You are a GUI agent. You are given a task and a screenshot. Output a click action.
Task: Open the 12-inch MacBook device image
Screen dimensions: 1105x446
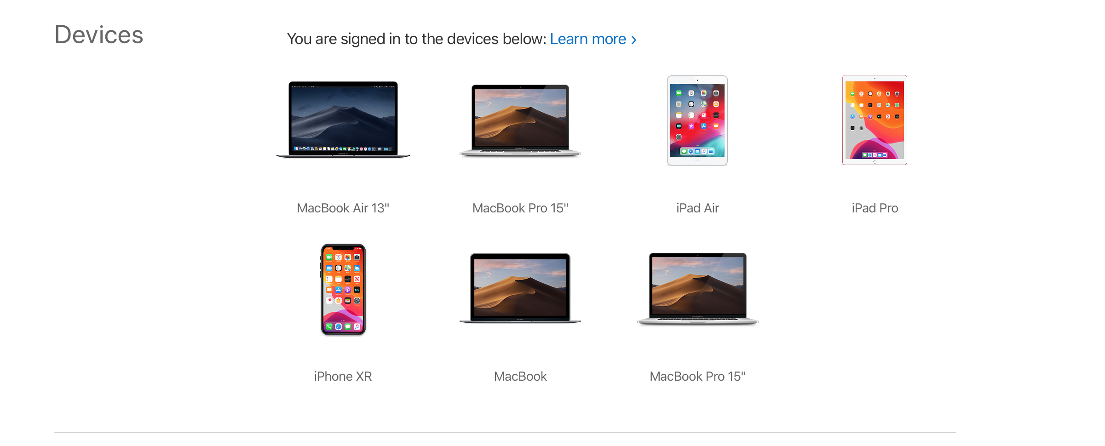(520, 288)
